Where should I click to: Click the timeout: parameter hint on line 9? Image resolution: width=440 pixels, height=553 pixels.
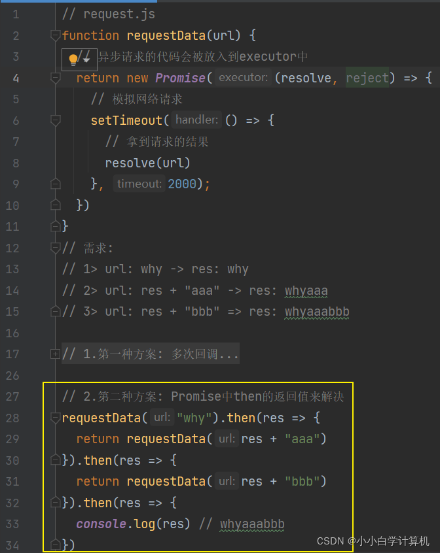coord(139,184)
